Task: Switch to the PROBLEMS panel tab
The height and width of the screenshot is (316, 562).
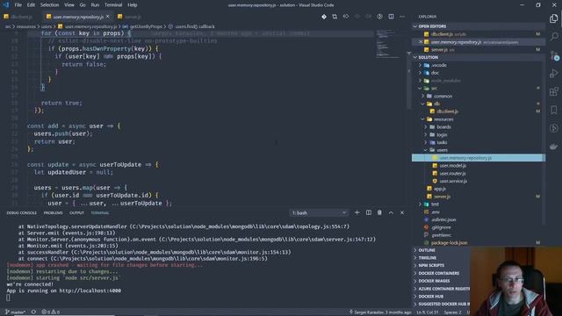Action: coord(53,212)
